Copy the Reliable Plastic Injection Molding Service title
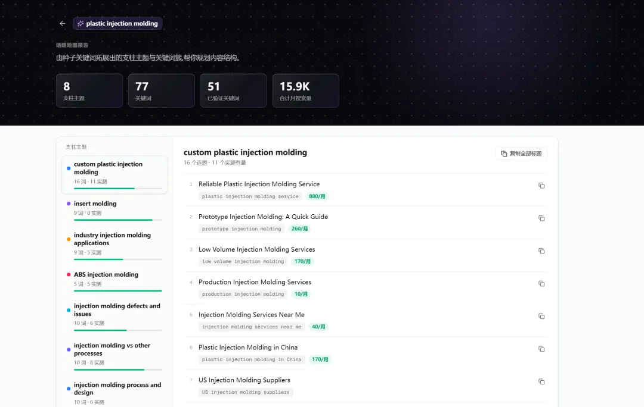 541,186
